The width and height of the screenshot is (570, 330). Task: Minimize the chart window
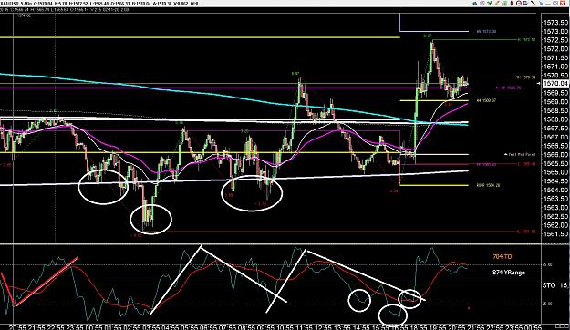[x=548, y=4]
